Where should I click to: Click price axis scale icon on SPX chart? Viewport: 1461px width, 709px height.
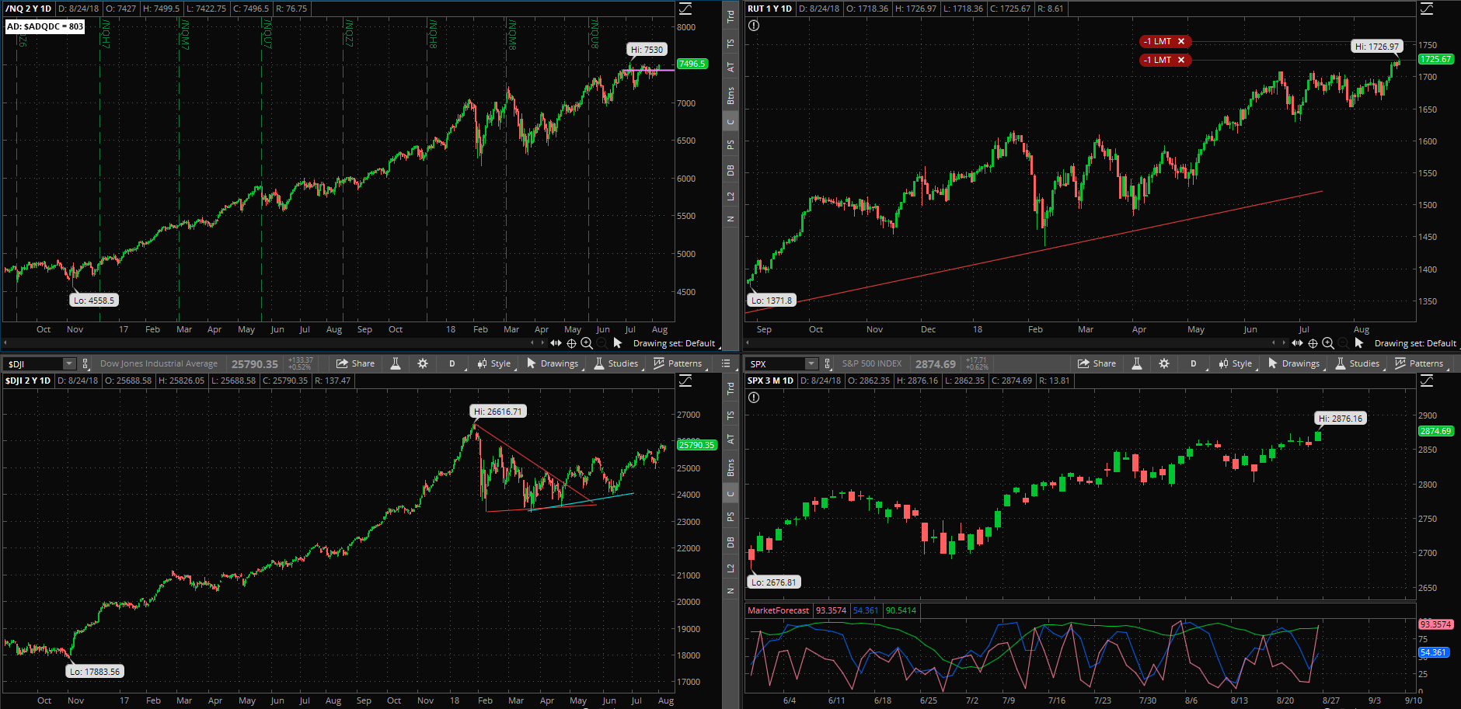[1427, 381]
